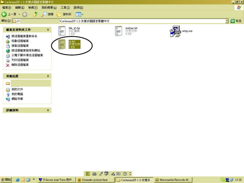Click the language bar microphone icon
Image resolution: width=244 pixels, height=183 pixels.
101,174
